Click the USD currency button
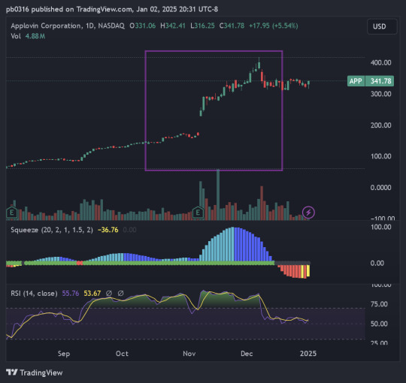 (382, 26)
